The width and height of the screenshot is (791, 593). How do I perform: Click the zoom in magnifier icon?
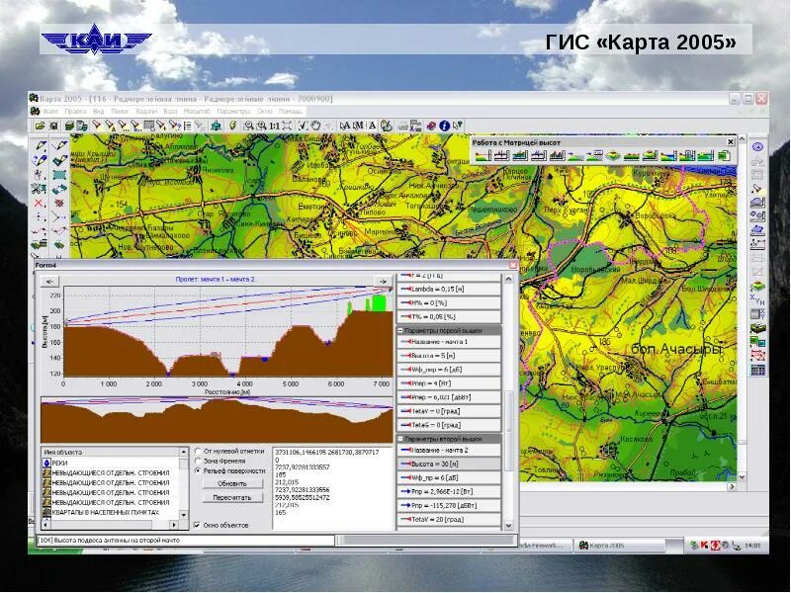261,126
